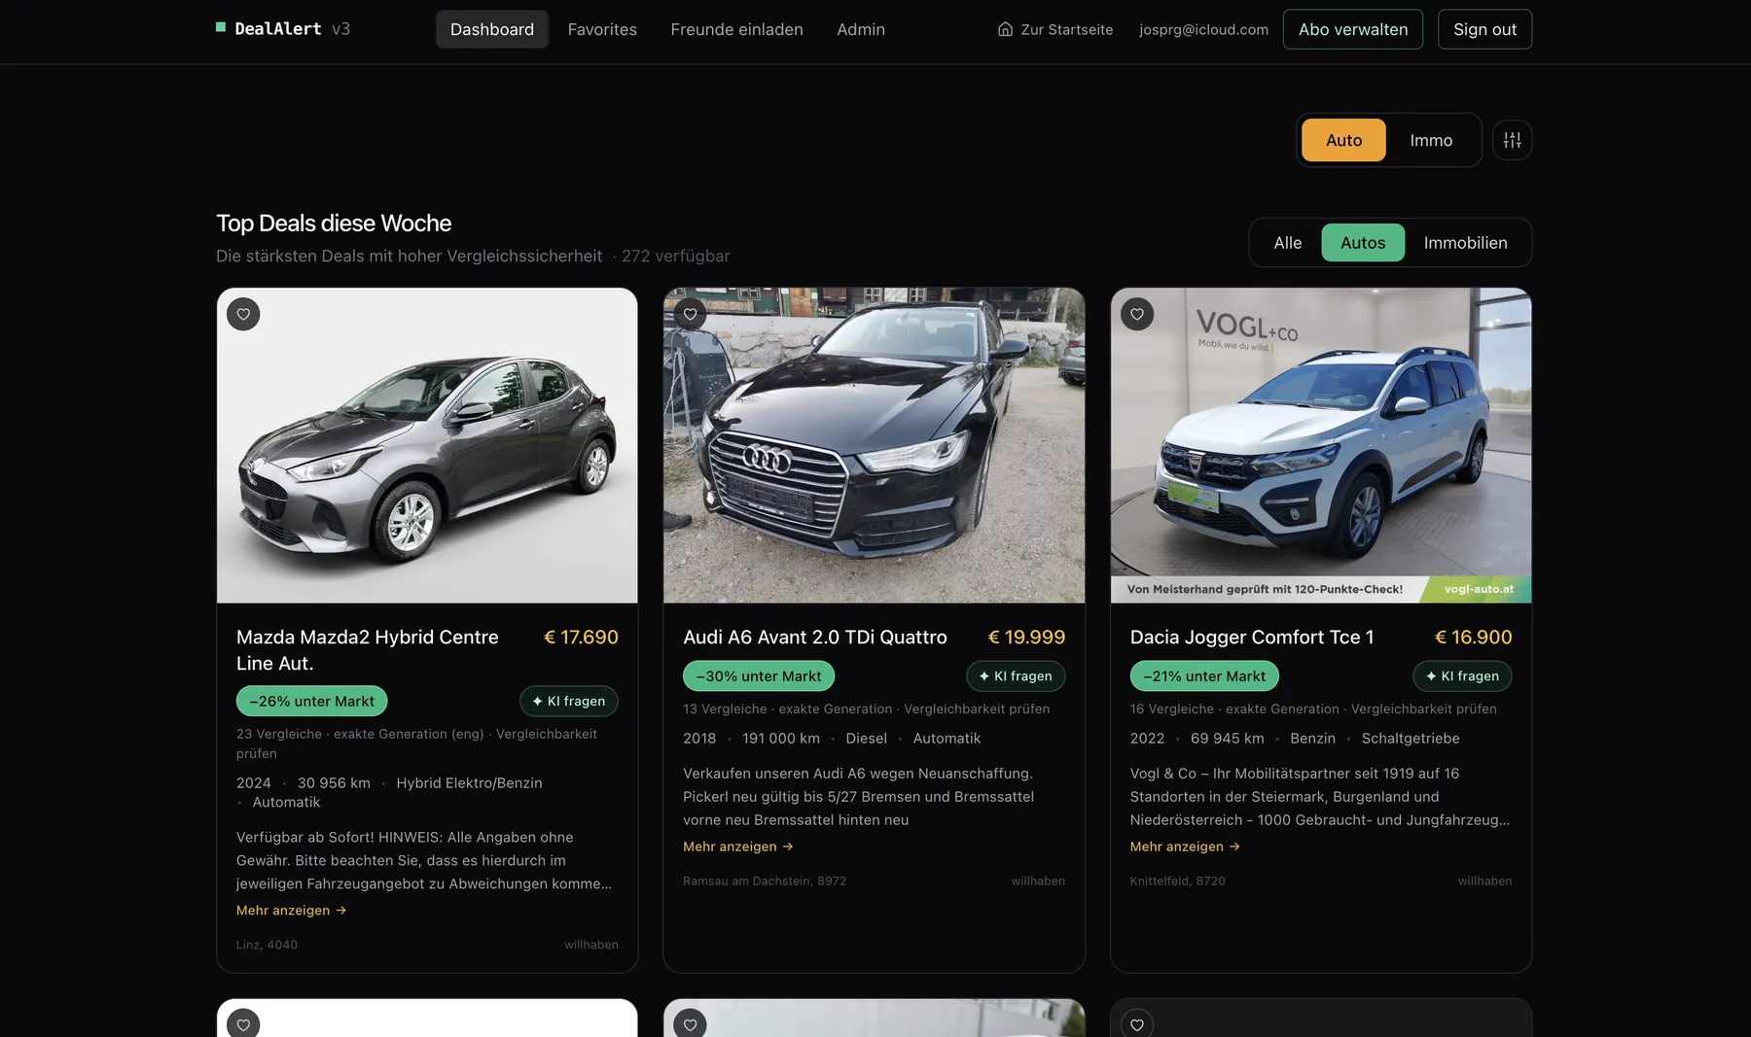Click the € 17.690 price
Viewport: 1751px width, 1037px height.
(581, 638)
